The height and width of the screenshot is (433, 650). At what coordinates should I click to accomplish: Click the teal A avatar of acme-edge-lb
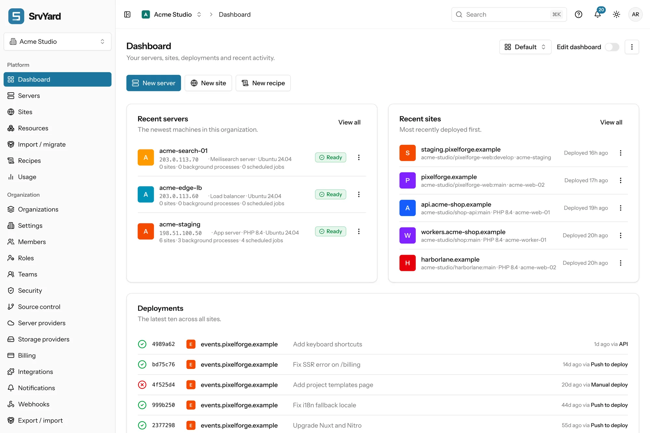coord(146,194)
